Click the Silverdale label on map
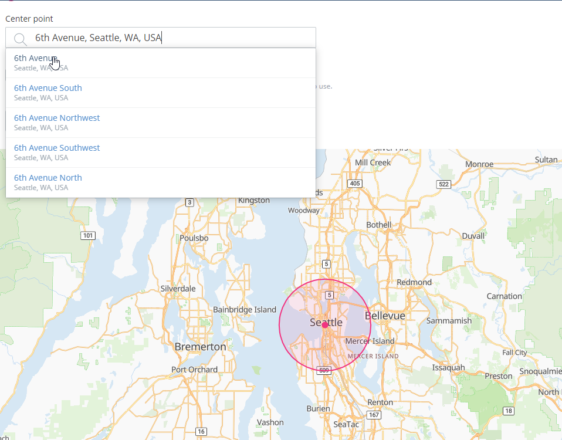The image size is (562, 440). 178,289
